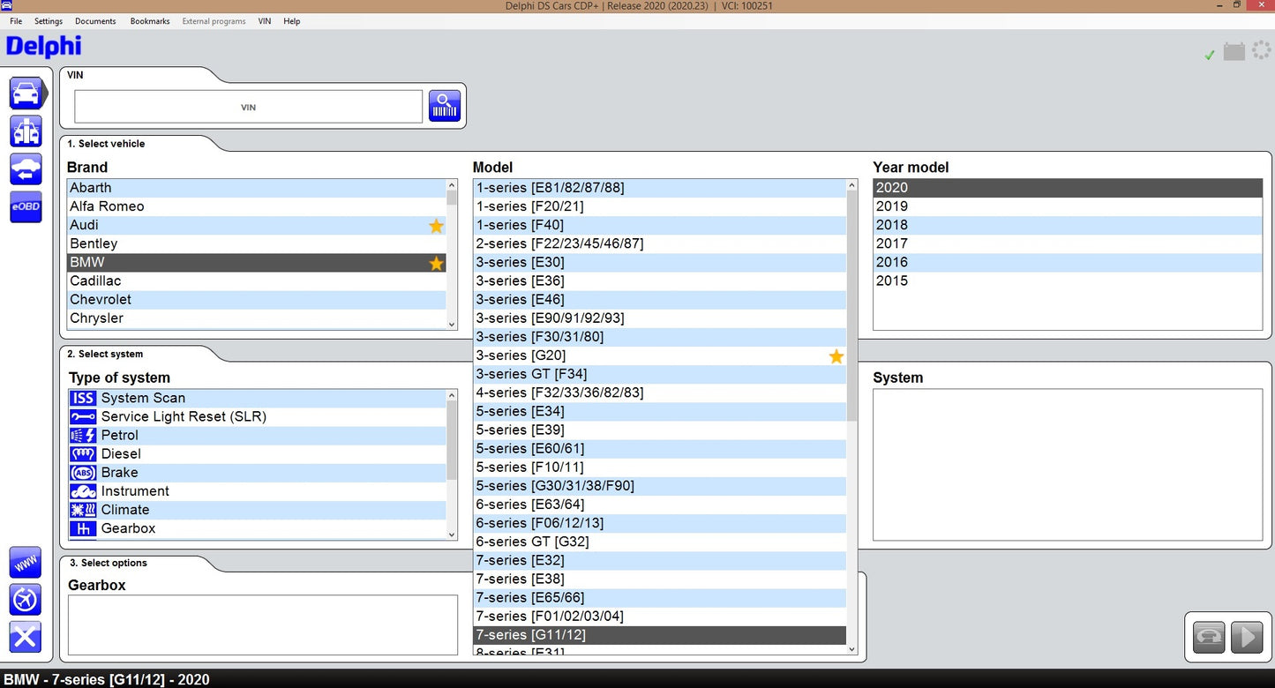Select 3-series [E46] model
1275x688 pixels.
(660, 299)
